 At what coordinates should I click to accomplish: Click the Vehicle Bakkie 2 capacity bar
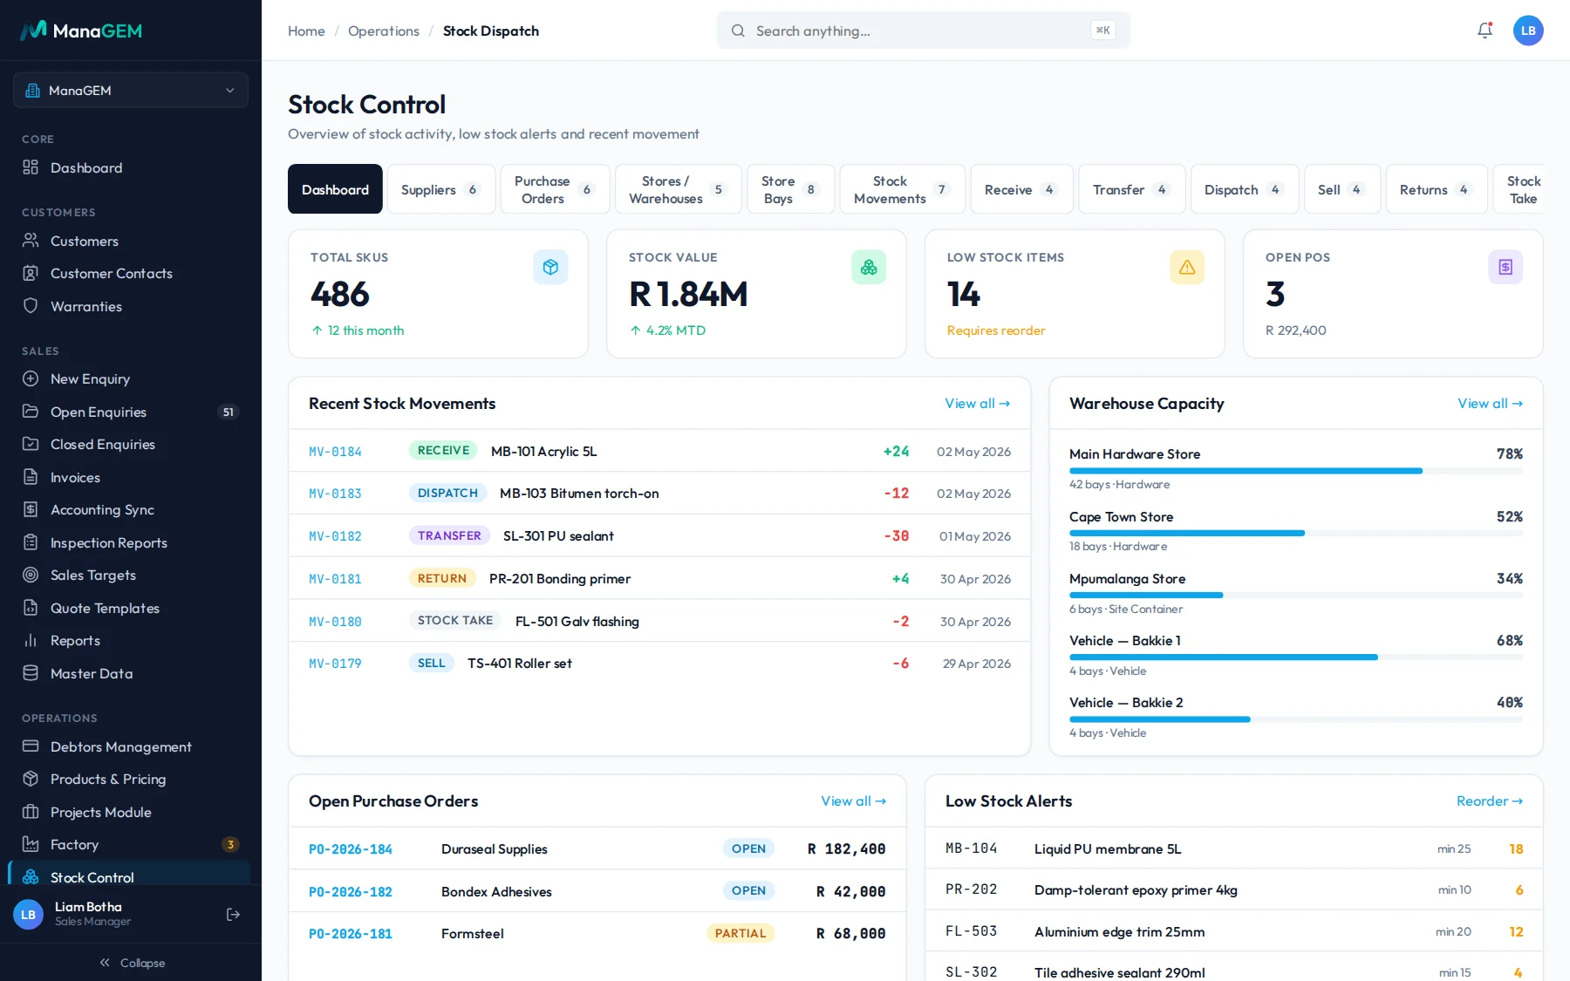pos(1296,719)
